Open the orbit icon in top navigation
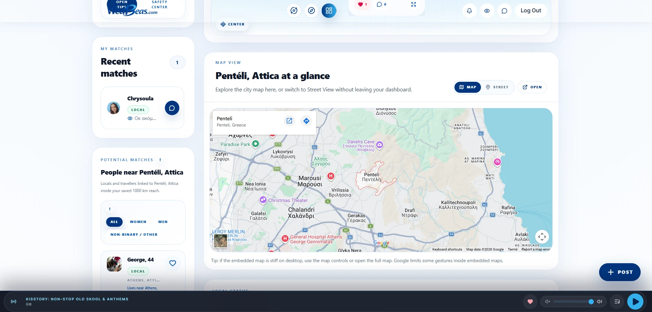 294,11
